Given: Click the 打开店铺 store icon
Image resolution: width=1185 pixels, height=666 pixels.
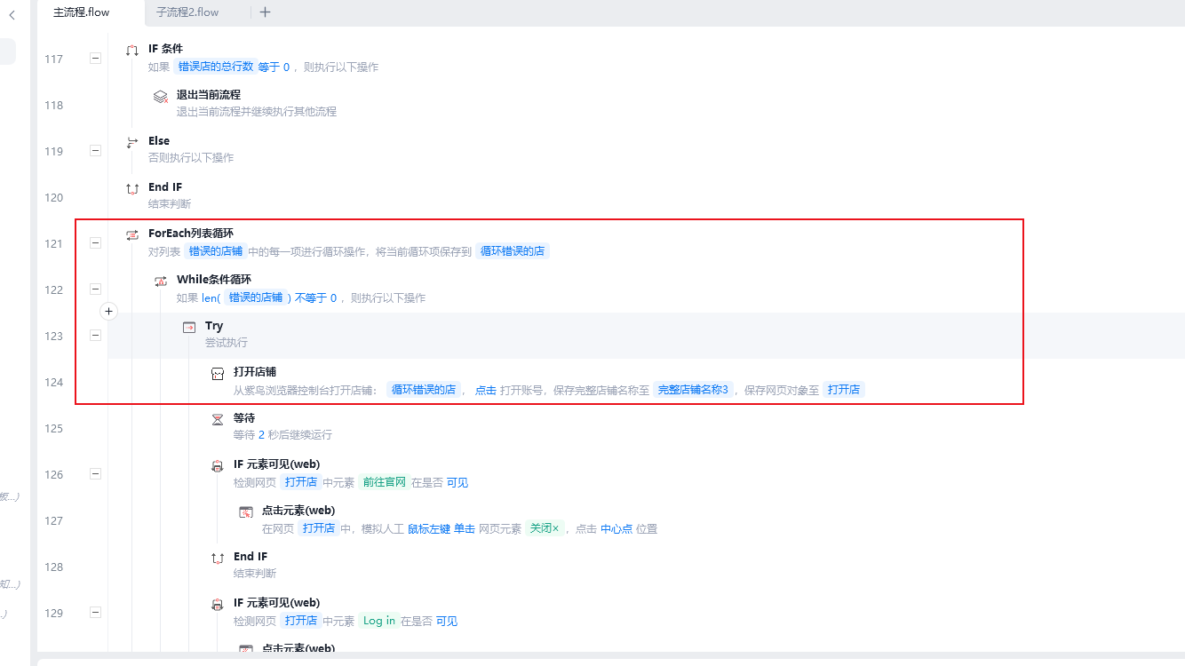Looking at the screenshot, I should (x=218, y=373).
